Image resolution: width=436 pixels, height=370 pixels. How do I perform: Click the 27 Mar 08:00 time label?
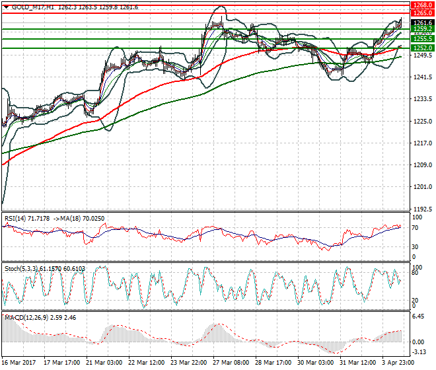(231, 363)
